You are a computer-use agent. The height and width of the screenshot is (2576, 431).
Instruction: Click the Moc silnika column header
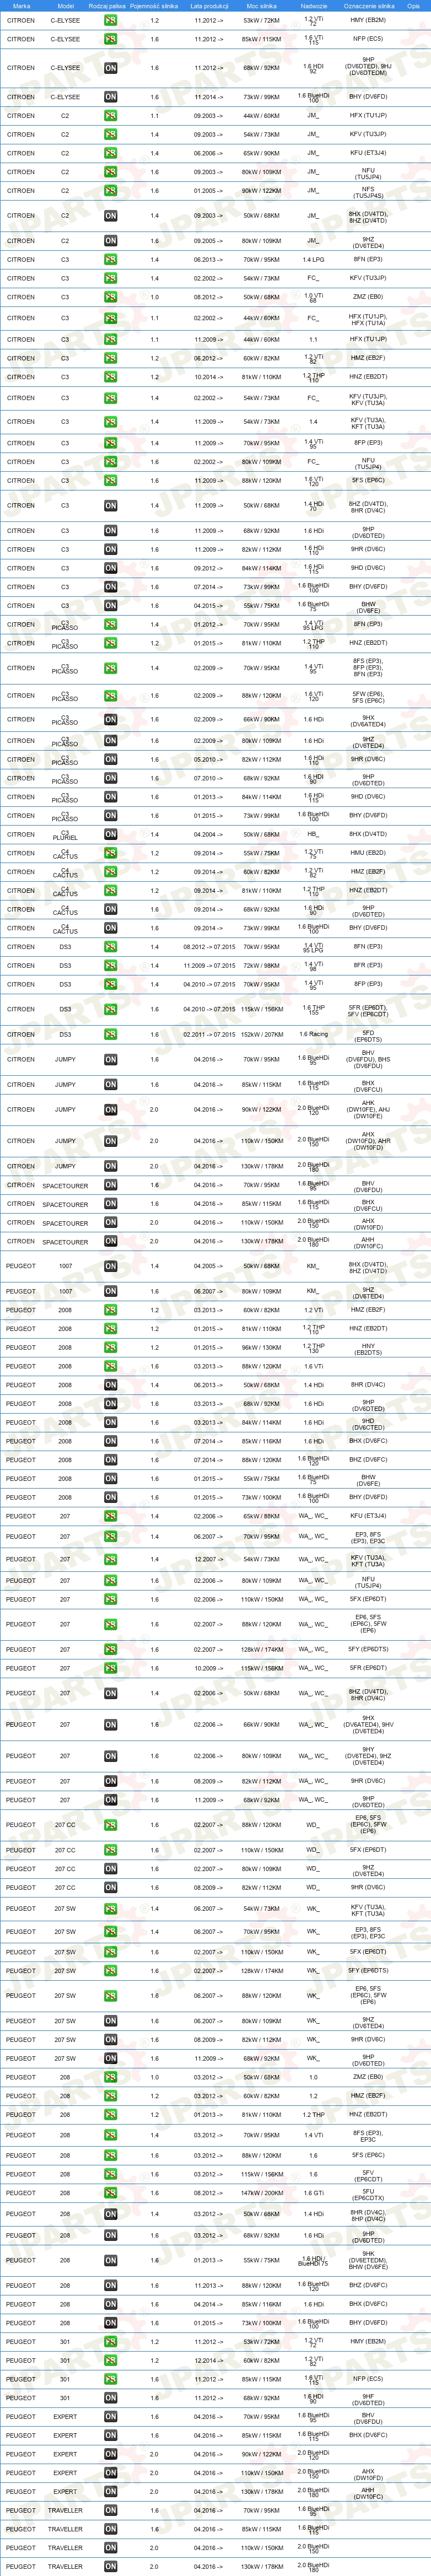pyautogui.click(x=261, y=6)
